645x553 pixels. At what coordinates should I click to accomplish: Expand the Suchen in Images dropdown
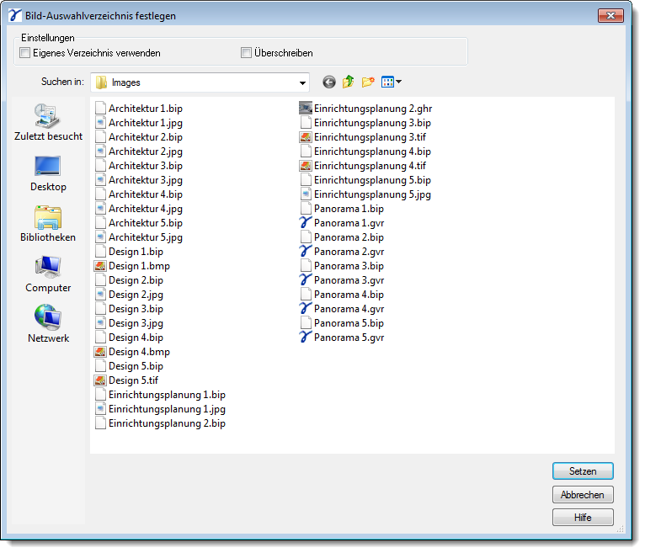[x=302, y=82]
